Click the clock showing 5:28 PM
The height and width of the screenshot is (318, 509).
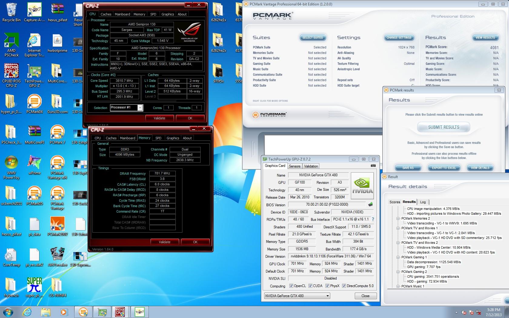click(494, 310)
